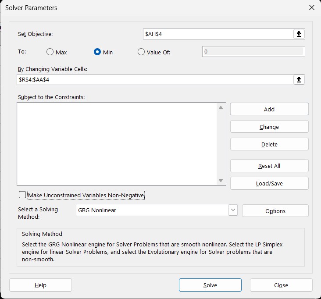Click the GRG Nonlinear combo box
321x299 pixels.
(152, 210)
